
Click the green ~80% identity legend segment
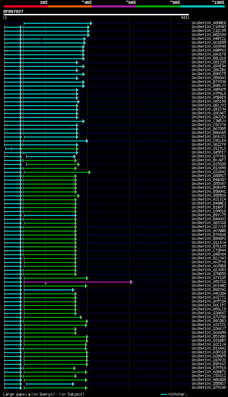pyautogui.click(x=158, y=6)
